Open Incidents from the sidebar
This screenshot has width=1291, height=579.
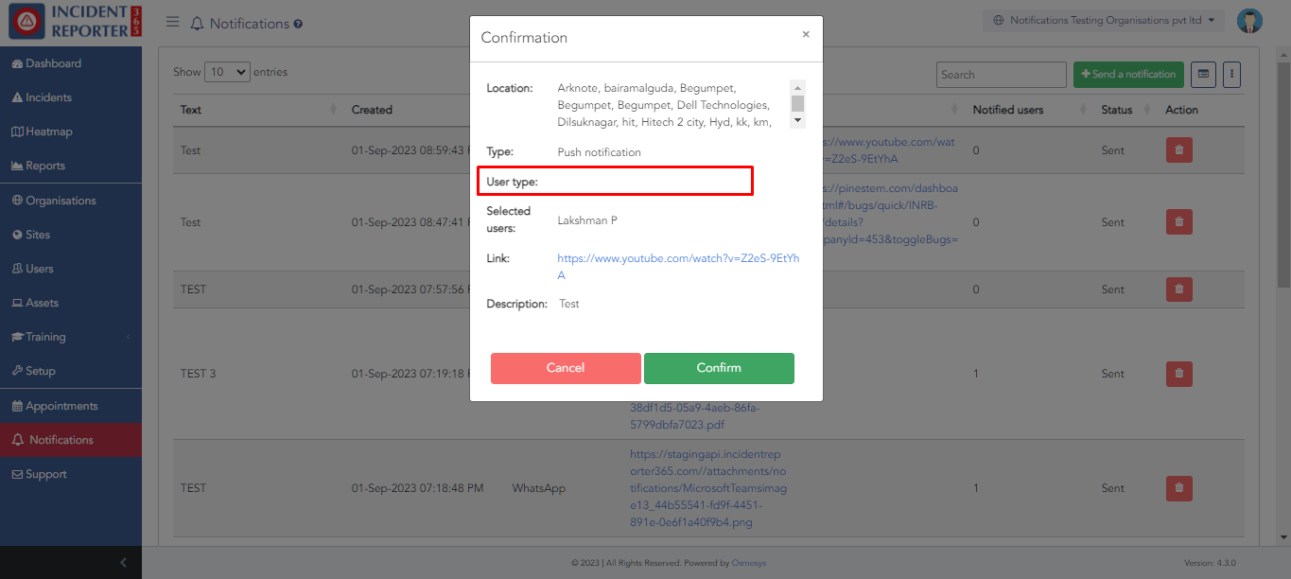(48, 97)
